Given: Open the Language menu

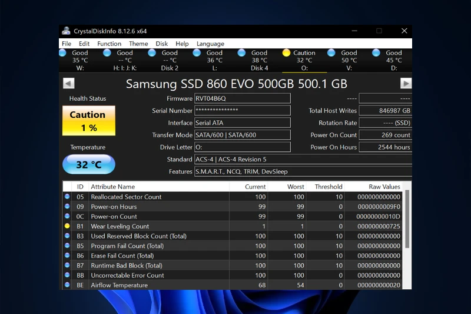Looking at the screenshot, I should [x=210, y=44].
